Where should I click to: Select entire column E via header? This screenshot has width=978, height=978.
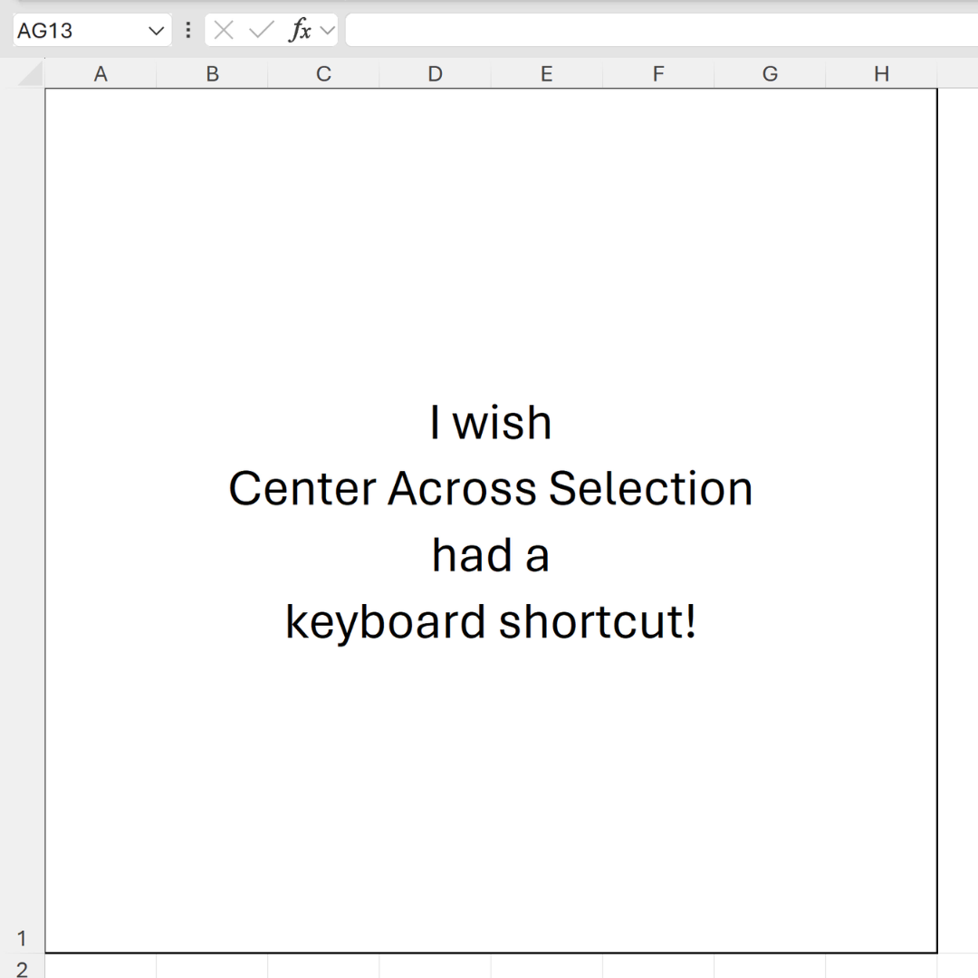coord(546,74)
